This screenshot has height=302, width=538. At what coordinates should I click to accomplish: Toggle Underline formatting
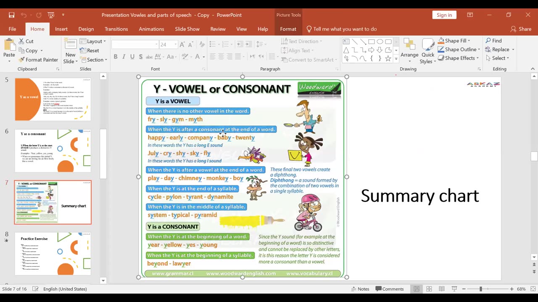pos(132,57)
